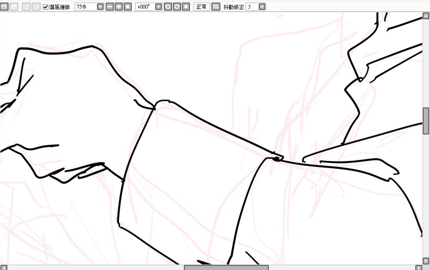Expand the 抖動修正 stabilizer dropdown
Image resolution: width=430 pixels, height=270 pixels.
point(262,7)
